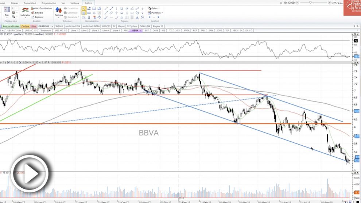Select the vertical line figure tool
The image size is (361, 203).
click(116, 8)
